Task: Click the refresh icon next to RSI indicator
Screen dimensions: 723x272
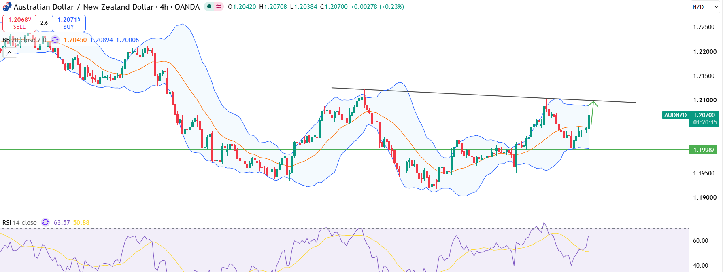Action: (45, 223)
